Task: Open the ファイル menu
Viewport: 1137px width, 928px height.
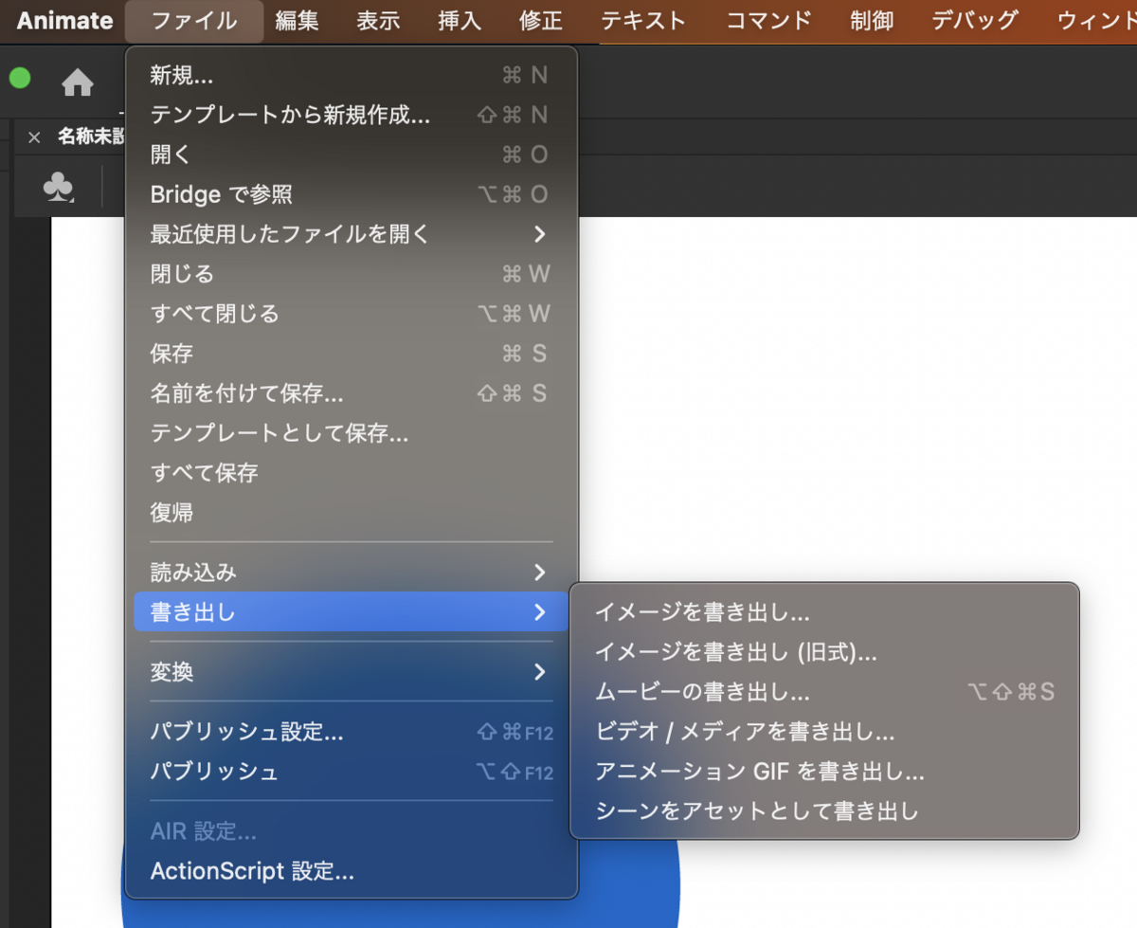Action: click(x=194, y=20)
